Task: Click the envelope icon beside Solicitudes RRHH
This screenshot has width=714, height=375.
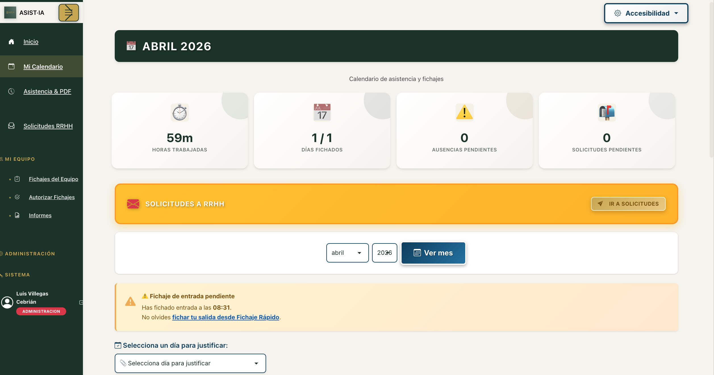Action: point(11,126)
